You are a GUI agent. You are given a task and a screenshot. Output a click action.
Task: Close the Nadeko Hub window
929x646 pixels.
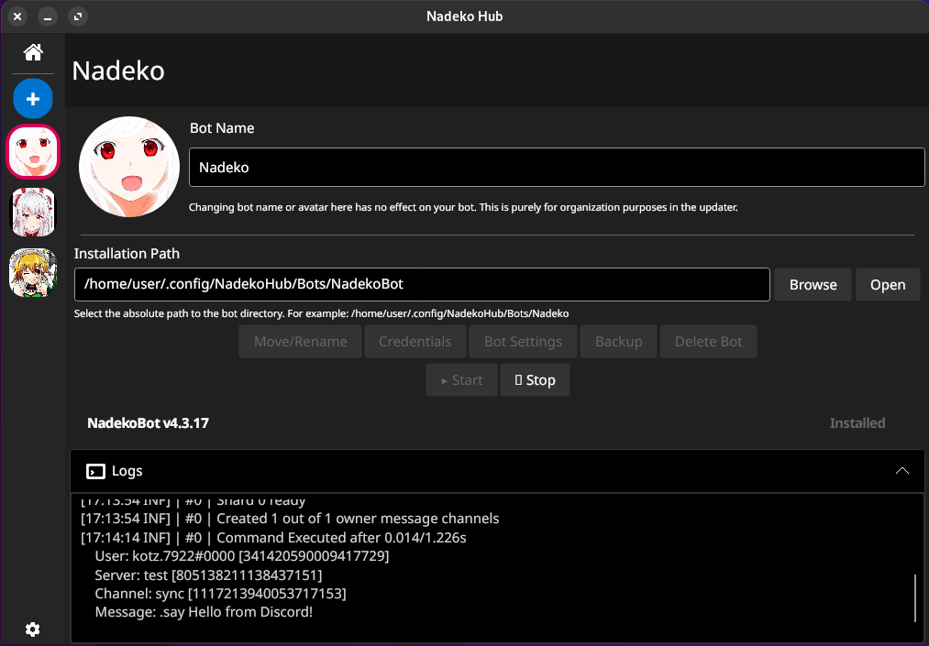coord(17,16)
